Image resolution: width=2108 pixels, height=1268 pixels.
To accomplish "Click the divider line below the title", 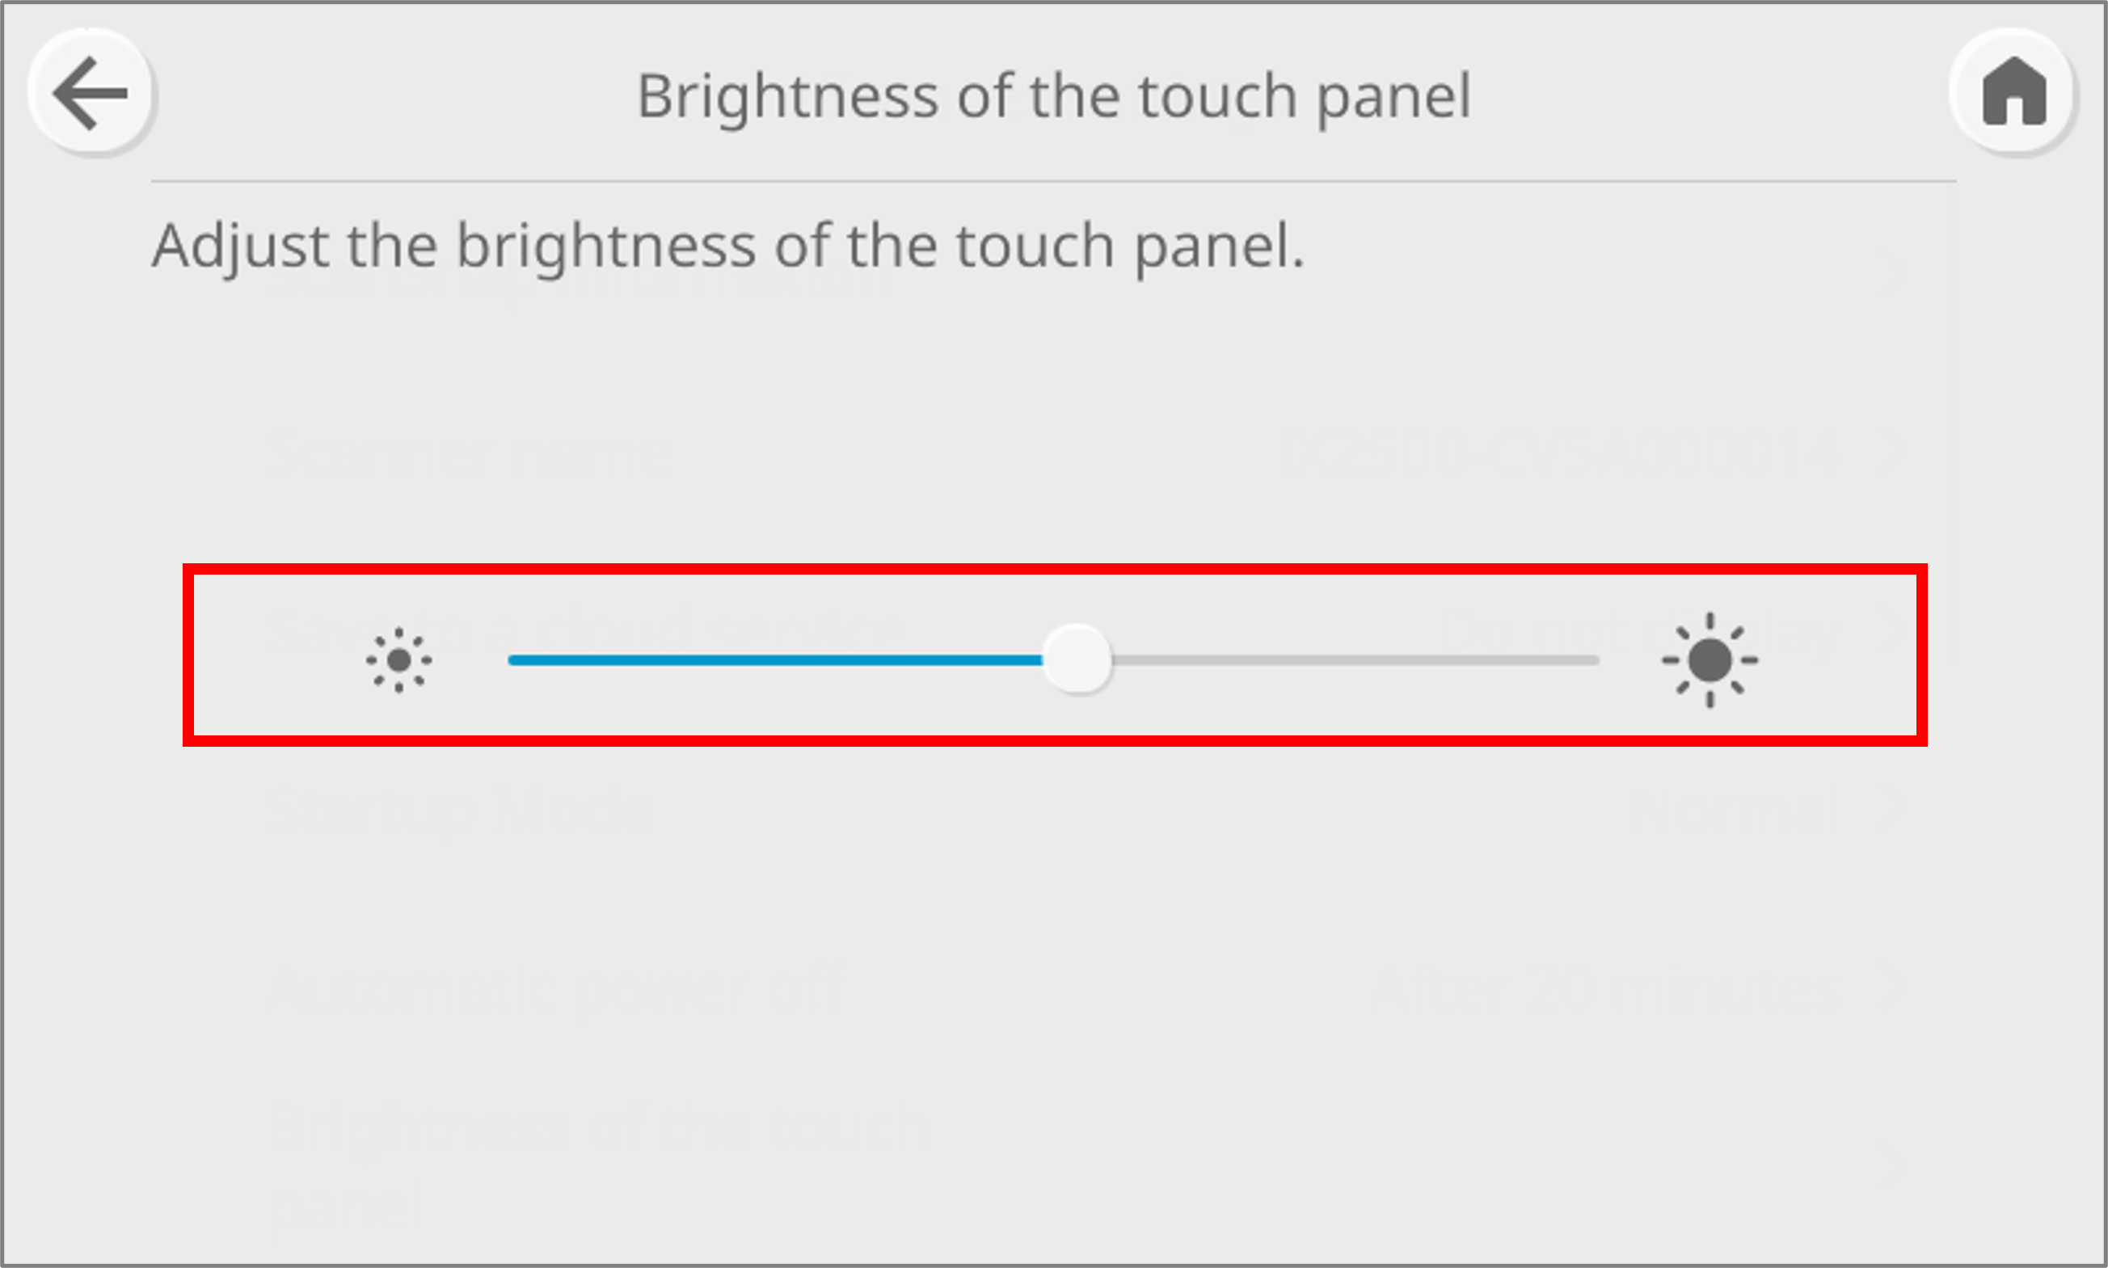I will click(1053, 181).
